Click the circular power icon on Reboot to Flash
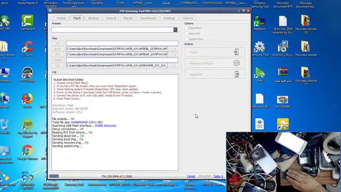The width and height of the screenshot is (341, 192). point(237,63)
